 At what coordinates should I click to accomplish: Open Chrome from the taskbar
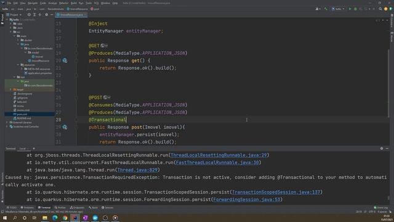pos(65,218)
